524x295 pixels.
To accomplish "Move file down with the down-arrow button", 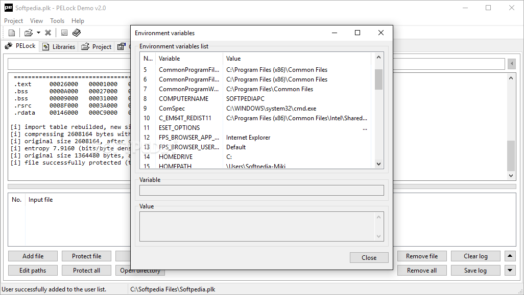I will pyautogui.click(x=510, y=271).
